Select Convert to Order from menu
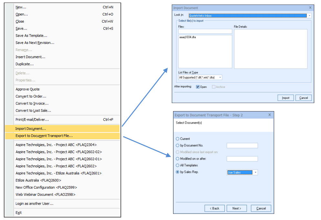 click(x=31, y=96)
